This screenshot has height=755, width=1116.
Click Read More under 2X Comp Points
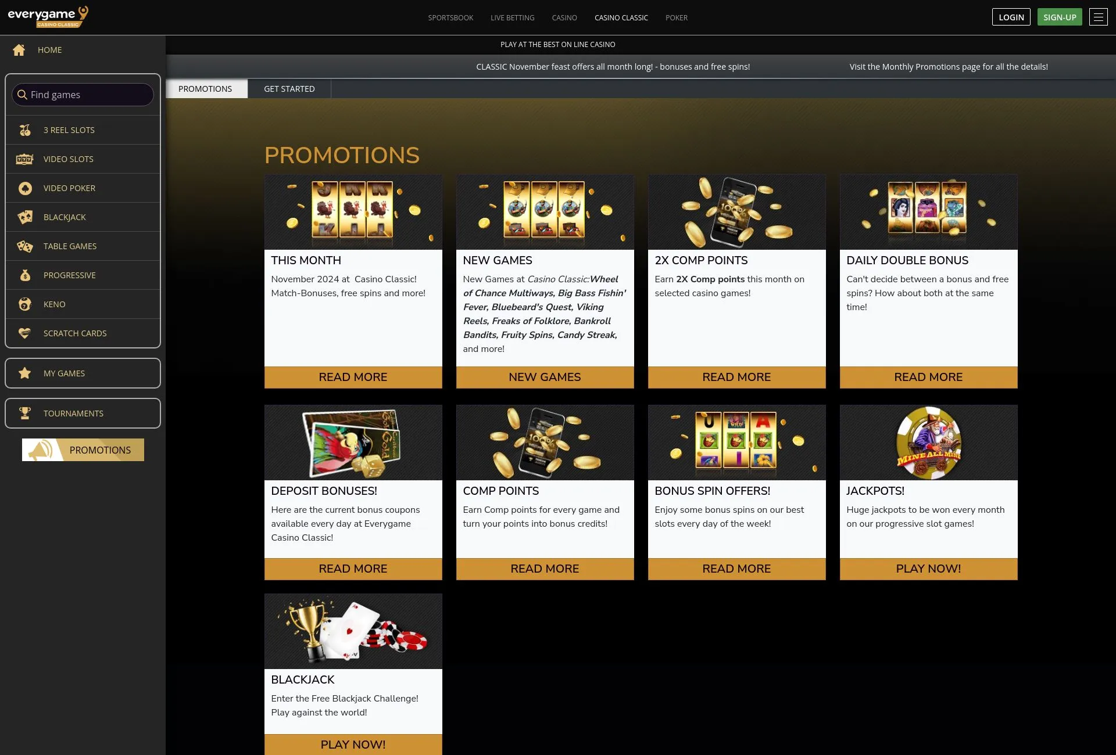(x=736, y=377)
